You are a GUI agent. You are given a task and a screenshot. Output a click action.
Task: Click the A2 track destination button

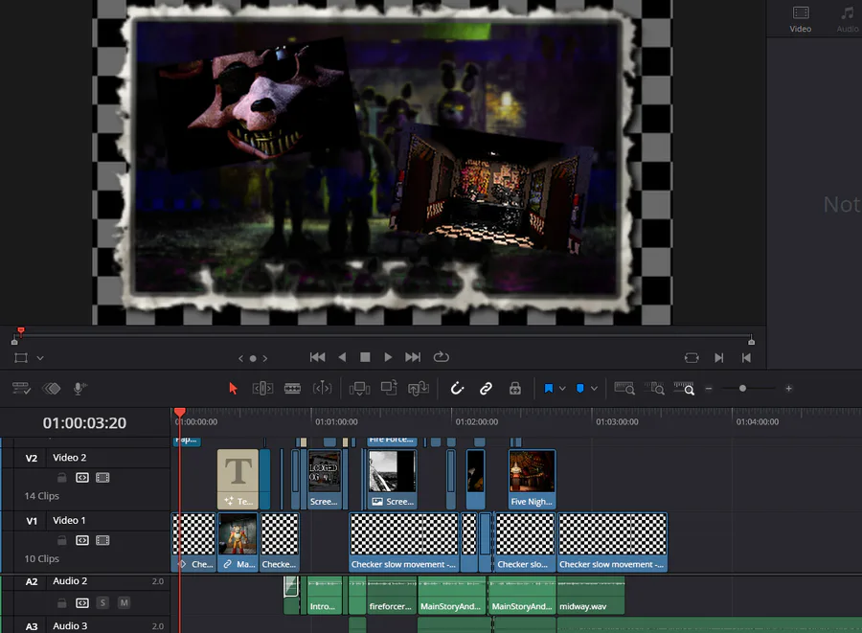click(32, 581)
